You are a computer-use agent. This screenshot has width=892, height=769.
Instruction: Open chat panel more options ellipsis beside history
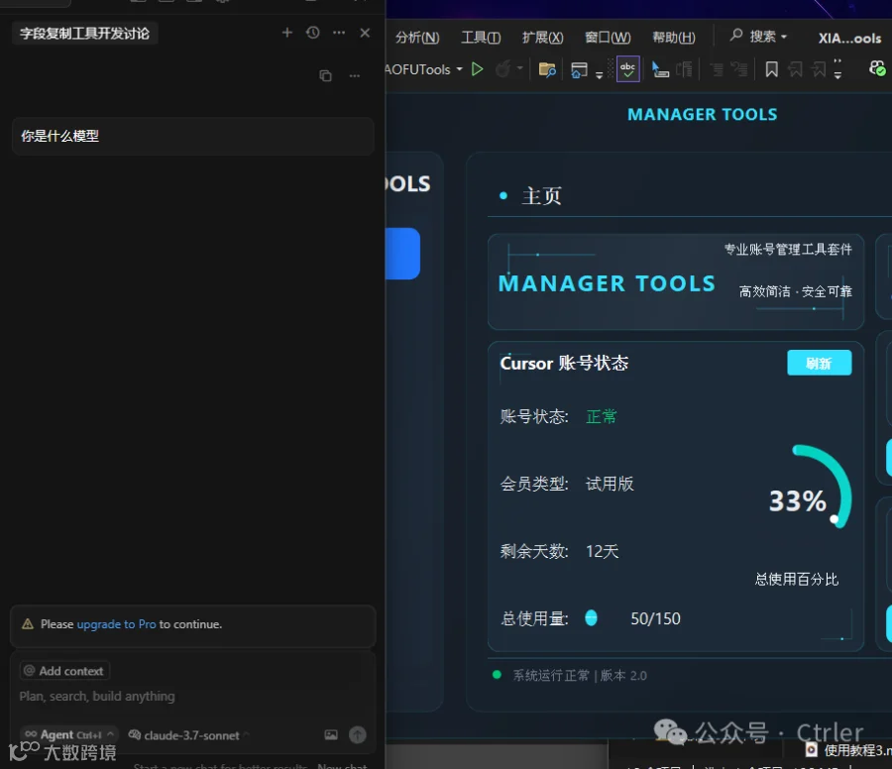click(x=339, y=33)
